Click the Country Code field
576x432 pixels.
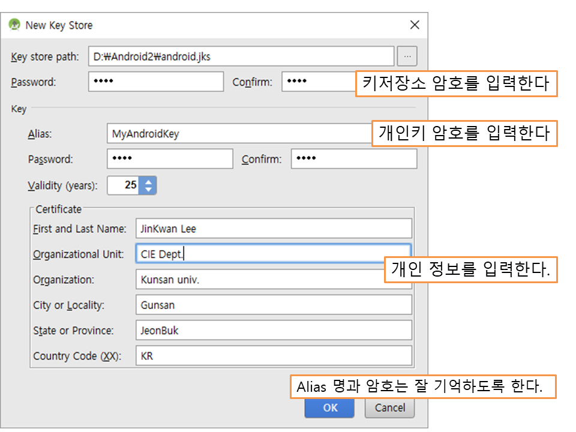(274, 356)
